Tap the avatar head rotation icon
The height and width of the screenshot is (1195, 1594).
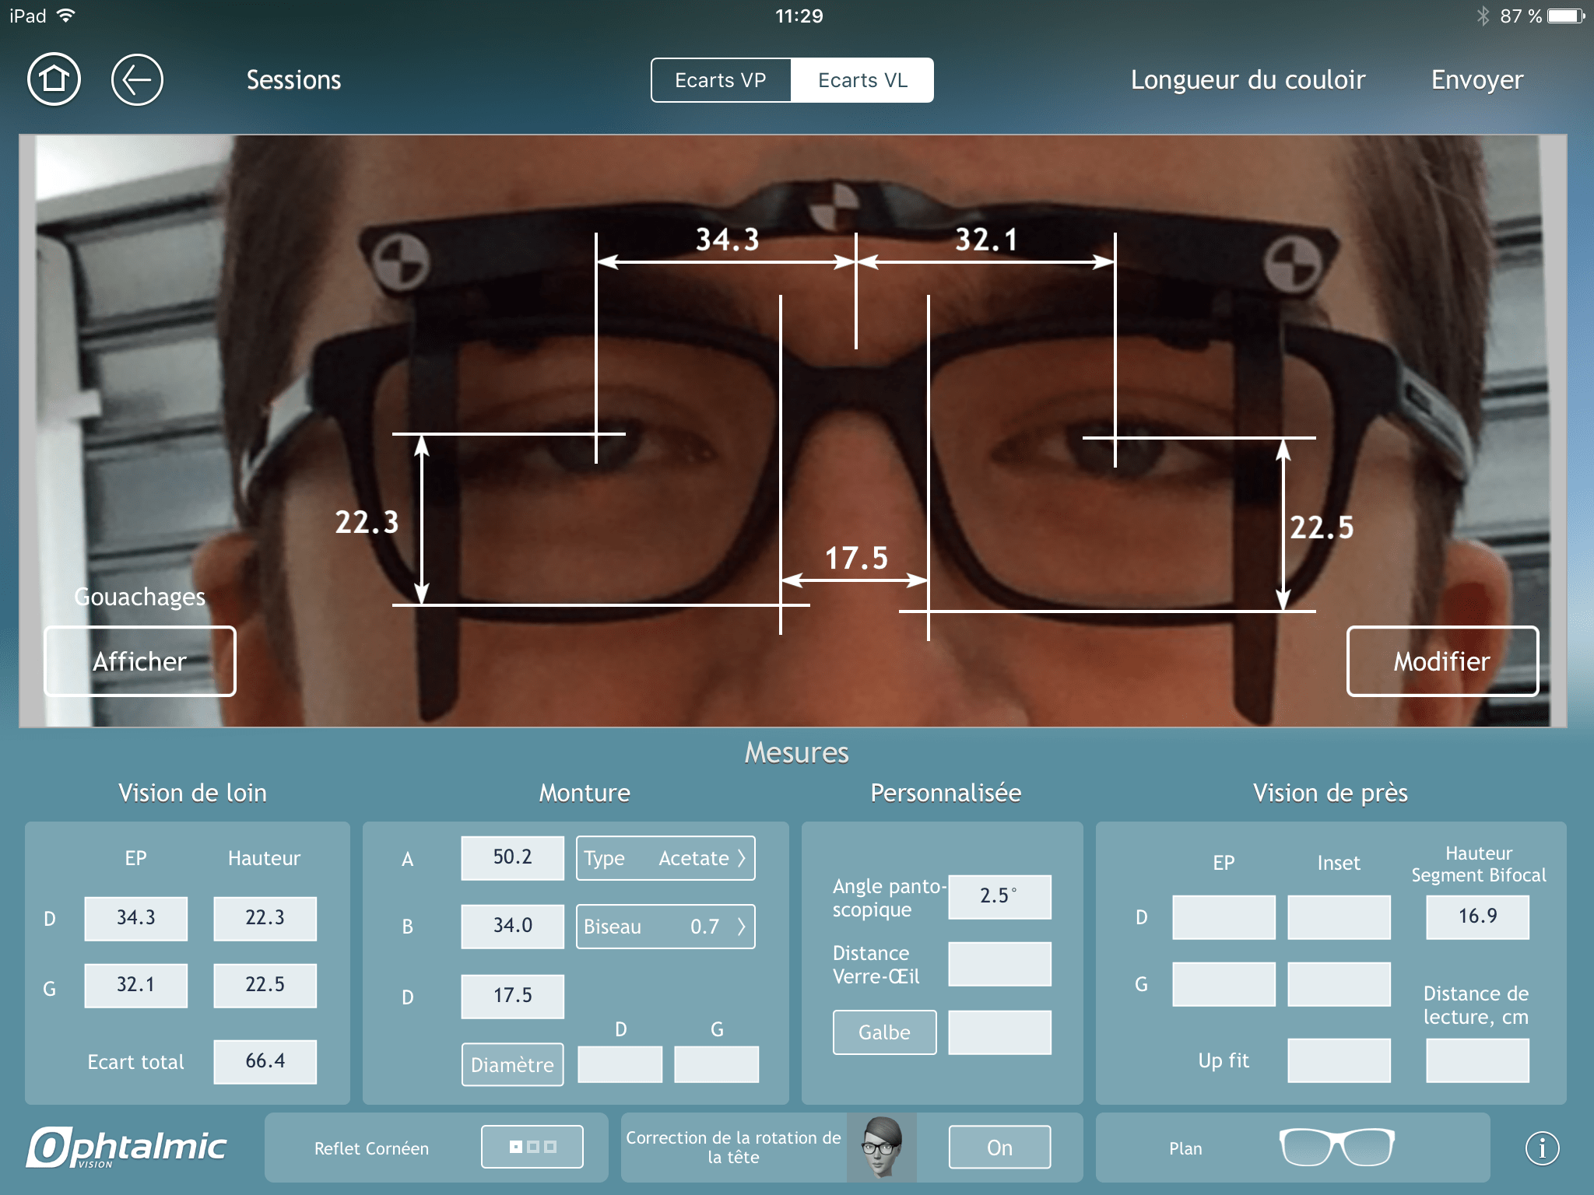point(881,1148)
